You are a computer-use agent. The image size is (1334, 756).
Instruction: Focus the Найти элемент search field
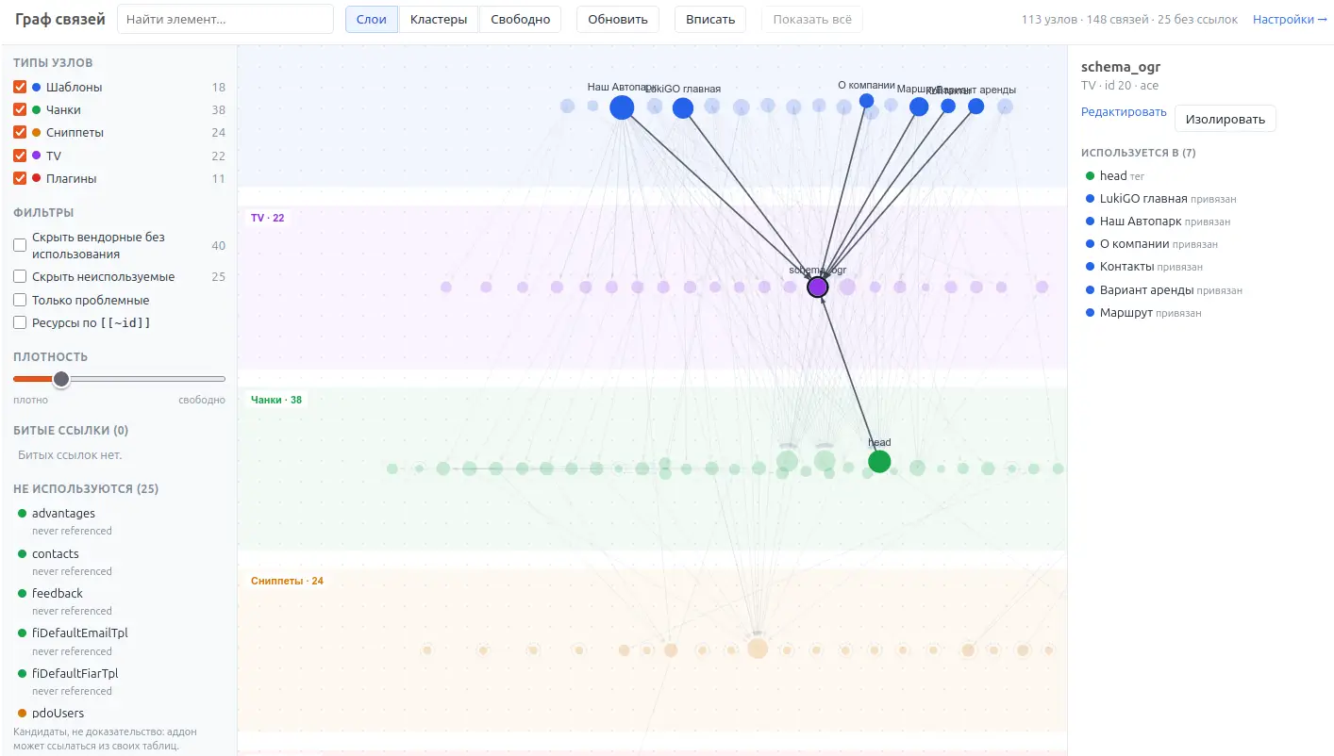click(x=225, y=19)
